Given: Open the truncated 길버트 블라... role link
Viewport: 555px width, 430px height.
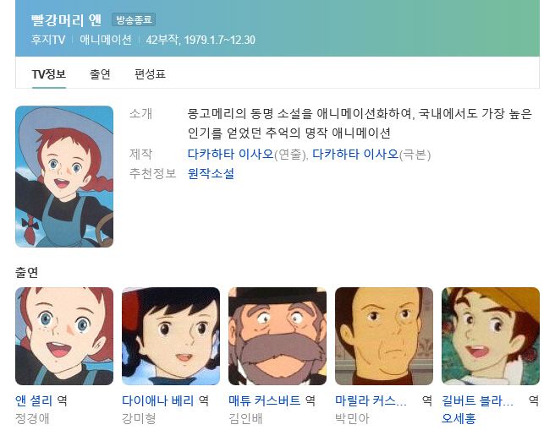Looking at the screenshot, I should pyautogui.click(x=477, y=400).
